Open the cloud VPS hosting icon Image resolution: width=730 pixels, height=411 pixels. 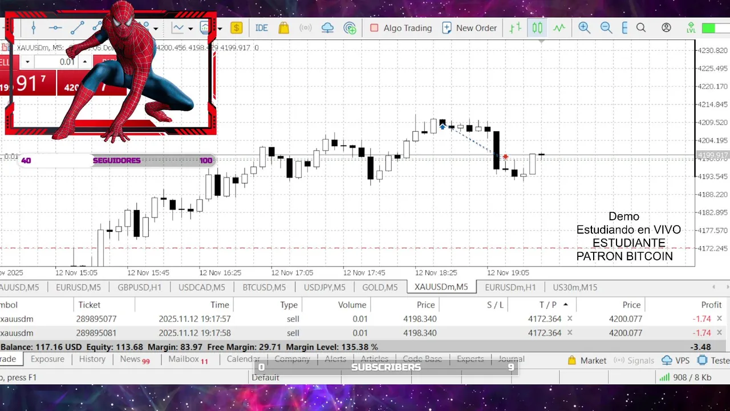pos(327,27)
